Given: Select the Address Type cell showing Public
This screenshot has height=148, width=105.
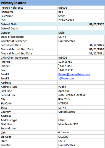Looking at the screenshot, I should coord(81,87).
